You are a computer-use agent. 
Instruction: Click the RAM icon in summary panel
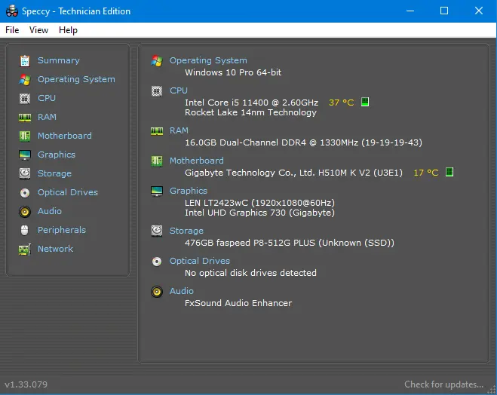tap(157, 131)
